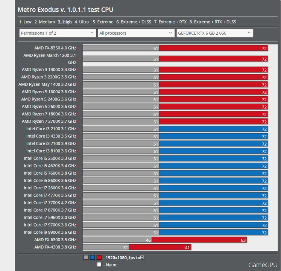
Task: Click the red X next to Core i7 8700K
Action: [x=79, y=210]
